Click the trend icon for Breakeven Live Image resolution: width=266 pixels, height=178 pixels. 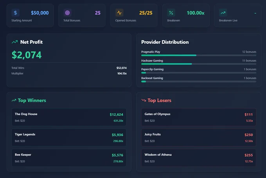(223, 13)
